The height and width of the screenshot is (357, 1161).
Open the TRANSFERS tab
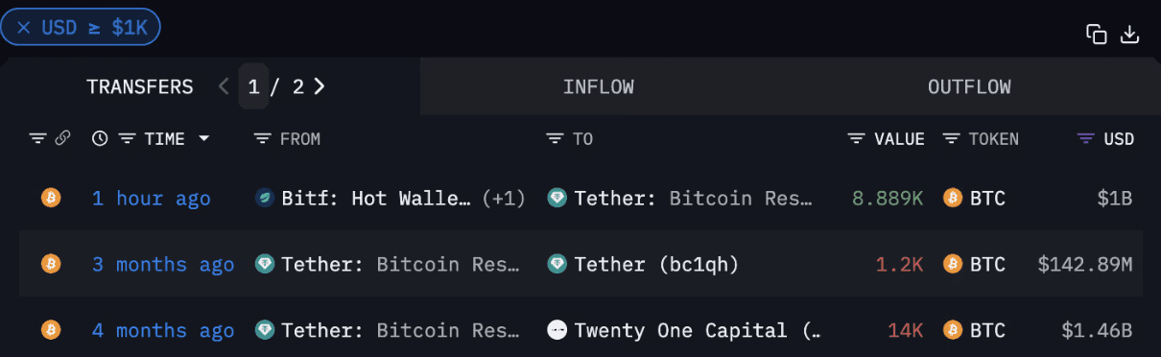pos(140,86)
